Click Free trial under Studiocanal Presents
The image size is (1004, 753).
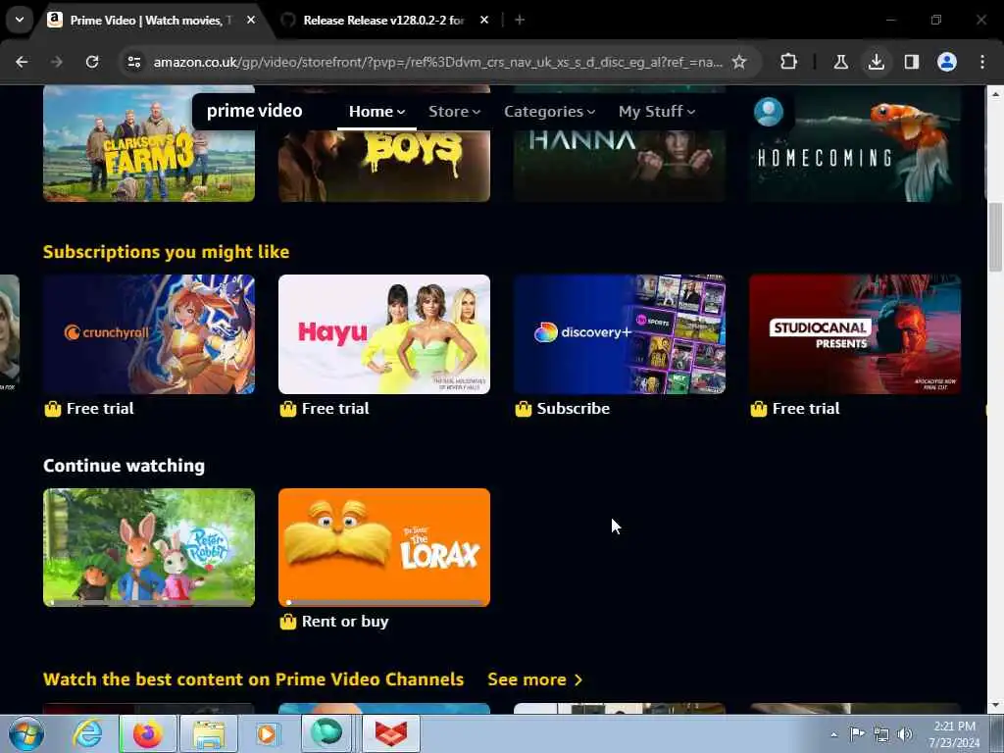[x=806, y=409]
